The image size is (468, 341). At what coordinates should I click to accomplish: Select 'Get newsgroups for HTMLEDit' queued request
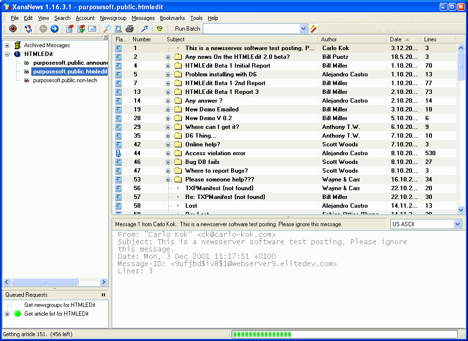[60, 305]
